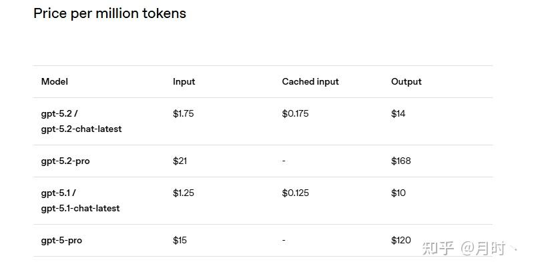Image resolution: width=534 pixels, height=270 pixels.
Task: Select the Cached input column header
Action: [x=310, y=81]
